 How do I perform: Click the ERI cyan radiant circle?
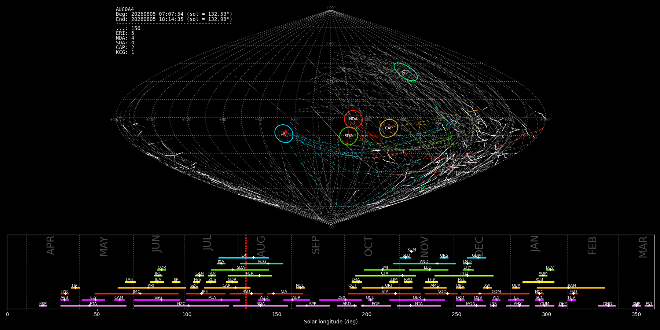click(x=284, y=133)
